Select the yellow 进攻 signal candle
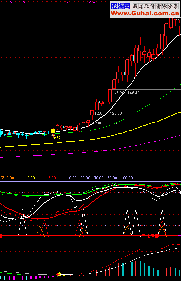181x281 pixels. [53, 131]
